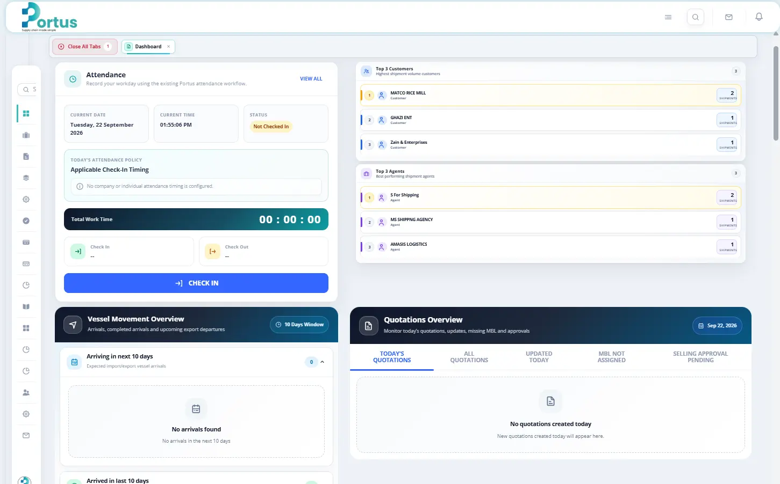Click the Close All Tabs button
The image size is (780, 484).
84,47
